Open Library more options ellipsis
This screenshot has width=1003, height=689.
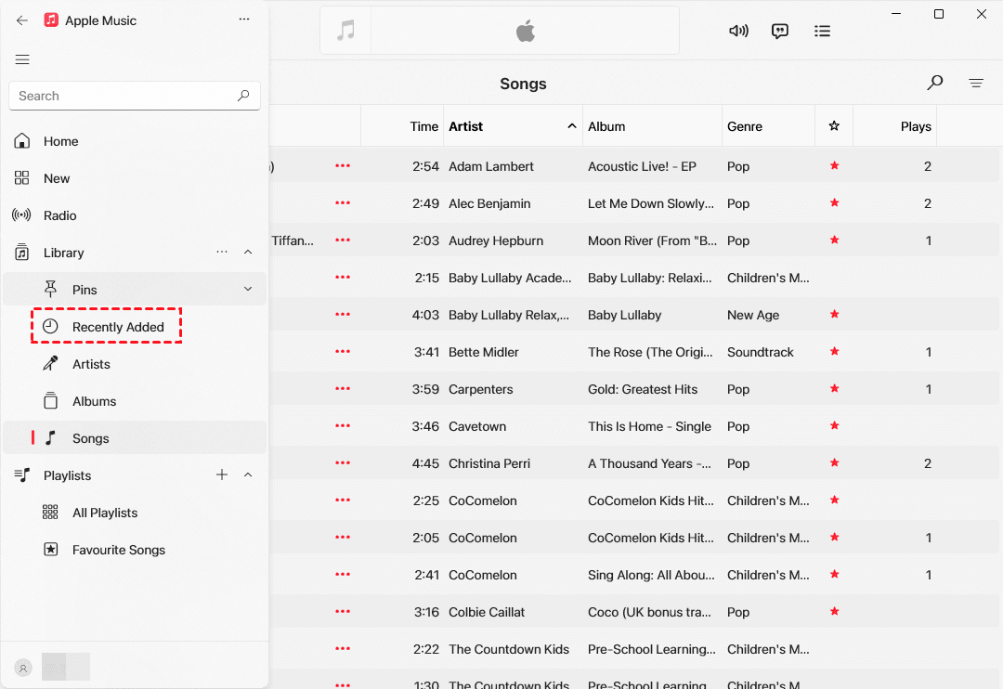click(221, 252)
